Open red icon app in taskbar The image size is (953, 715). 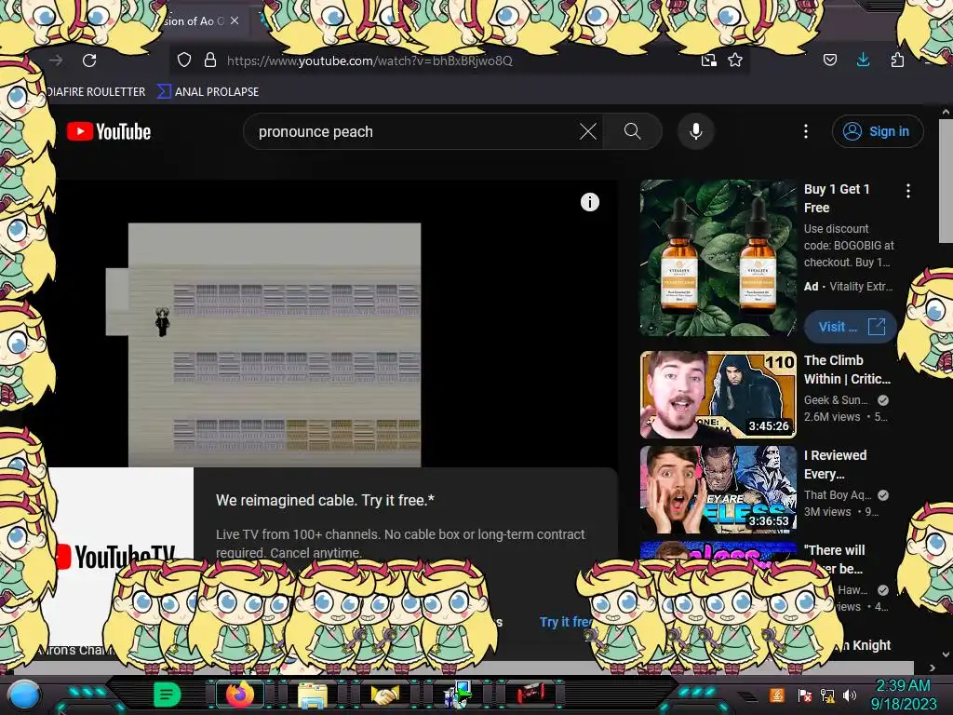(x=530, y=694)
